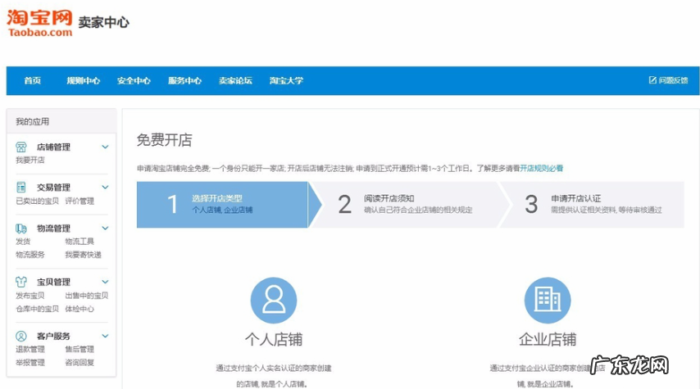The image size is (700, 389).
Task: Click the 个人店铺 heading
Action: click(x=274, y=340)
